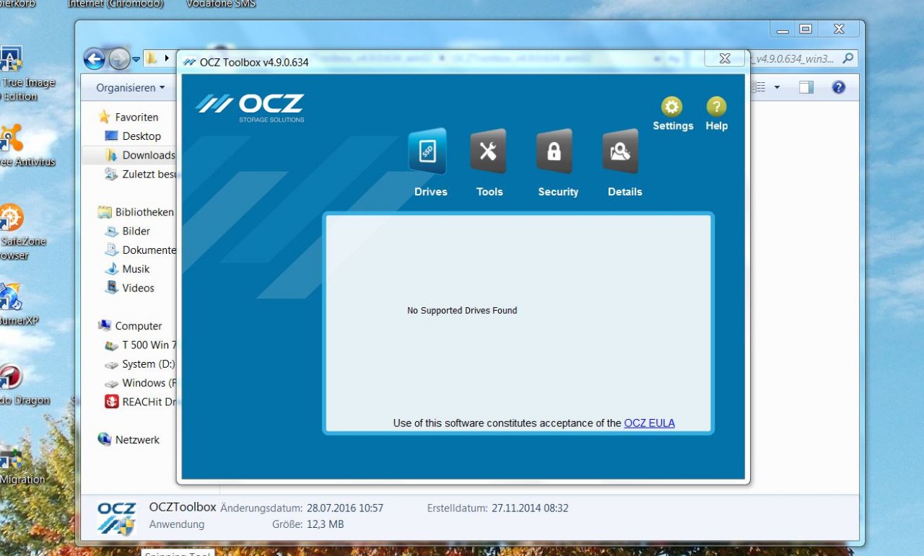Open the Details section icon
Screen dimensions: 924x556
(620, 151)
